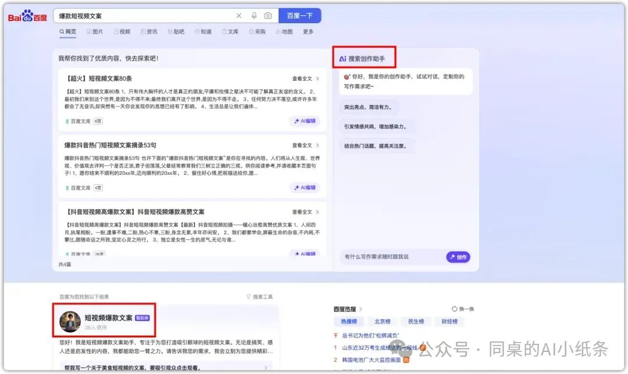Click the 短视频爆款文案 agent avatar

click(70, 322)
